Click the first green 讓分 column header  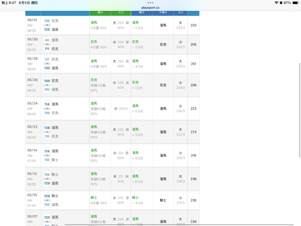100,12
